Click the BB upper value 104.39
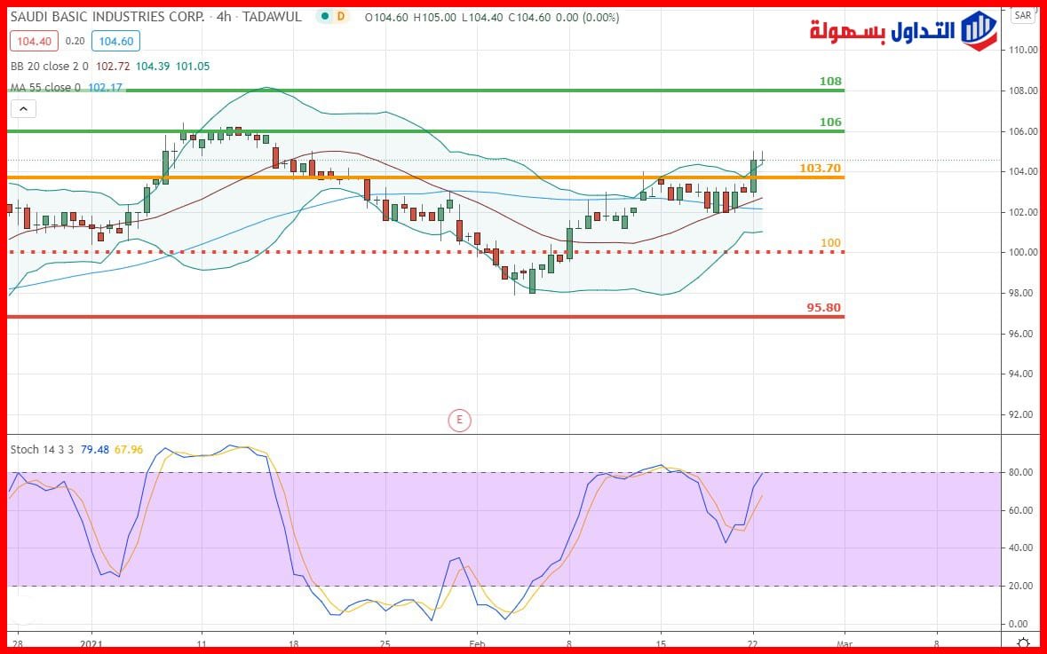Viewport: 1047px width, 654px height. 153,66
